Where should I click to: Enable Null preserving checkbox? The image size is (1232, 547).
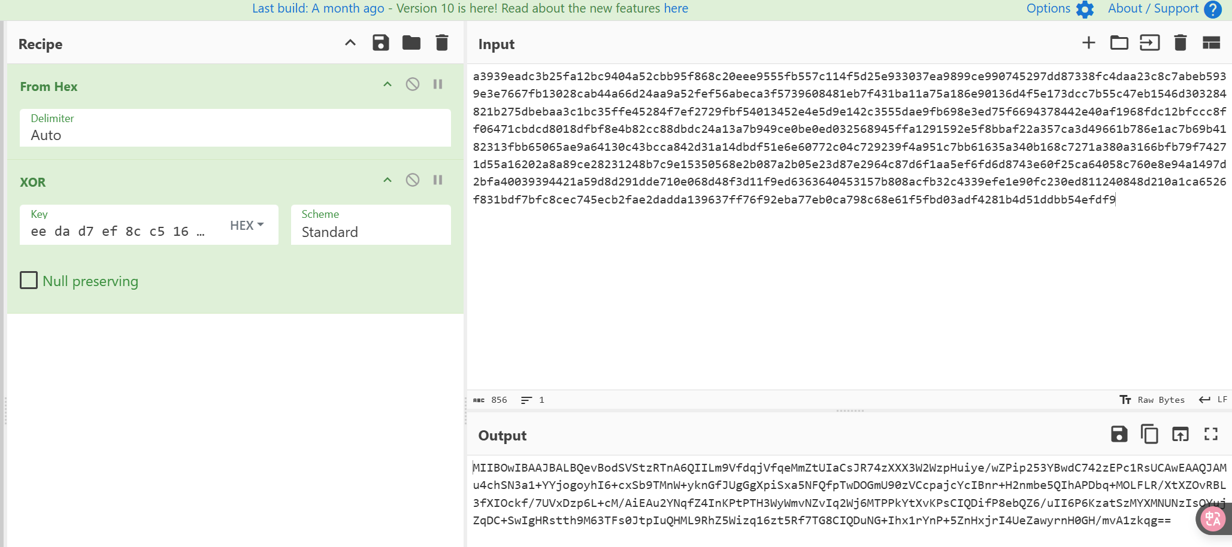pyautogui.click(x=29, y=281)
